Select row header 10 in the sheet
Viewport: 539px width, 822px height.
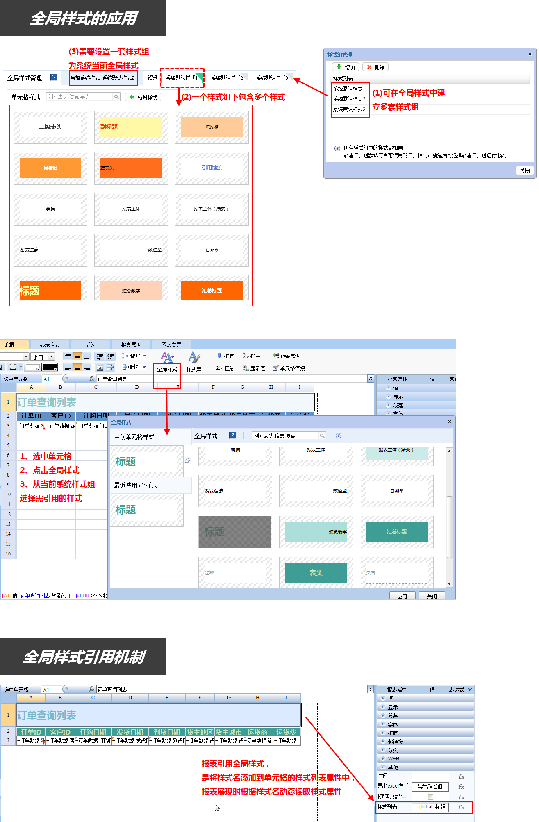[8, 495]
